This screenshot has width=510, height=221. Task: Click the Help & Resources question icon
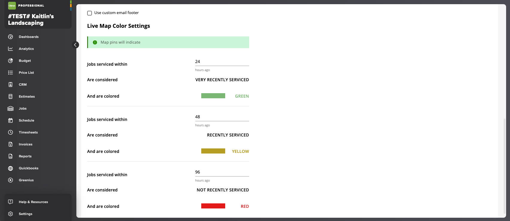pyautogui.click(x=10, y=202)
